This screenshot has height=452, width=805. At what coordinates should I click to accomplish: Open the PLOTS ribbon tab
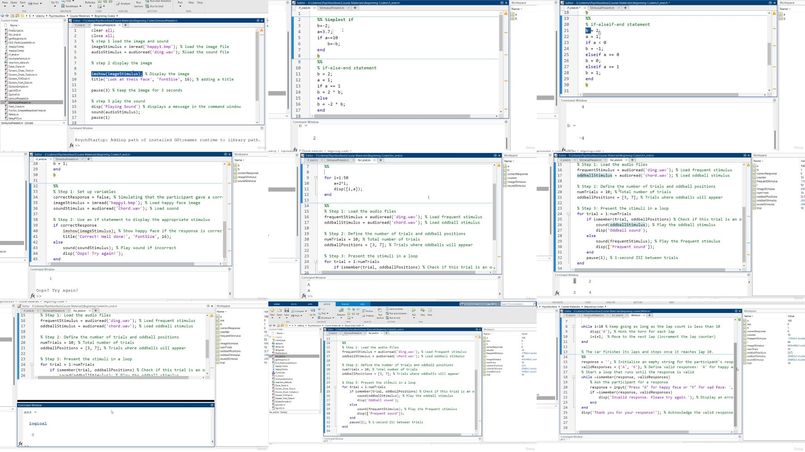click(294, 304)
